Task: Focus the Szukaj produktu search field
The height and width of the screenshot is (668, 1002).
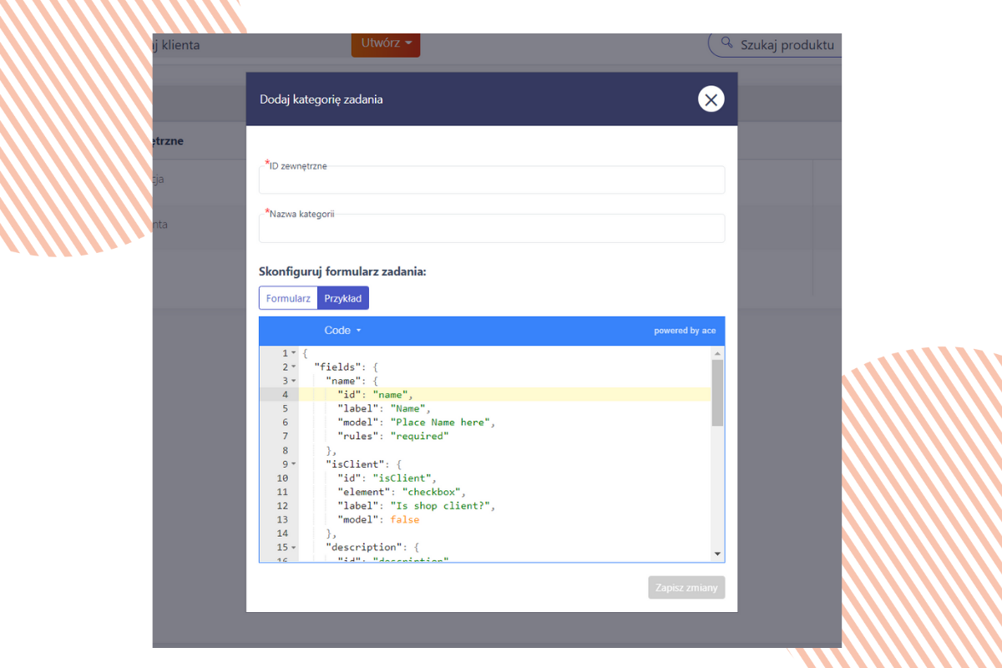Action: (x=775, y=43)
